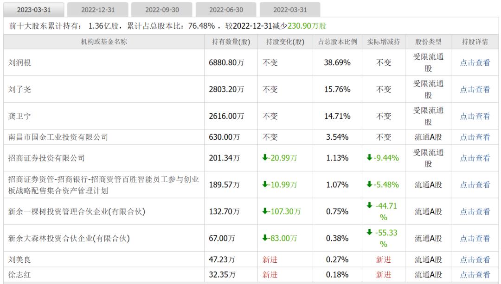View holding details for 龚卫宁
The height and width of the screenshot is (284, 501).
pyautogui.click(x=475, y=117)
